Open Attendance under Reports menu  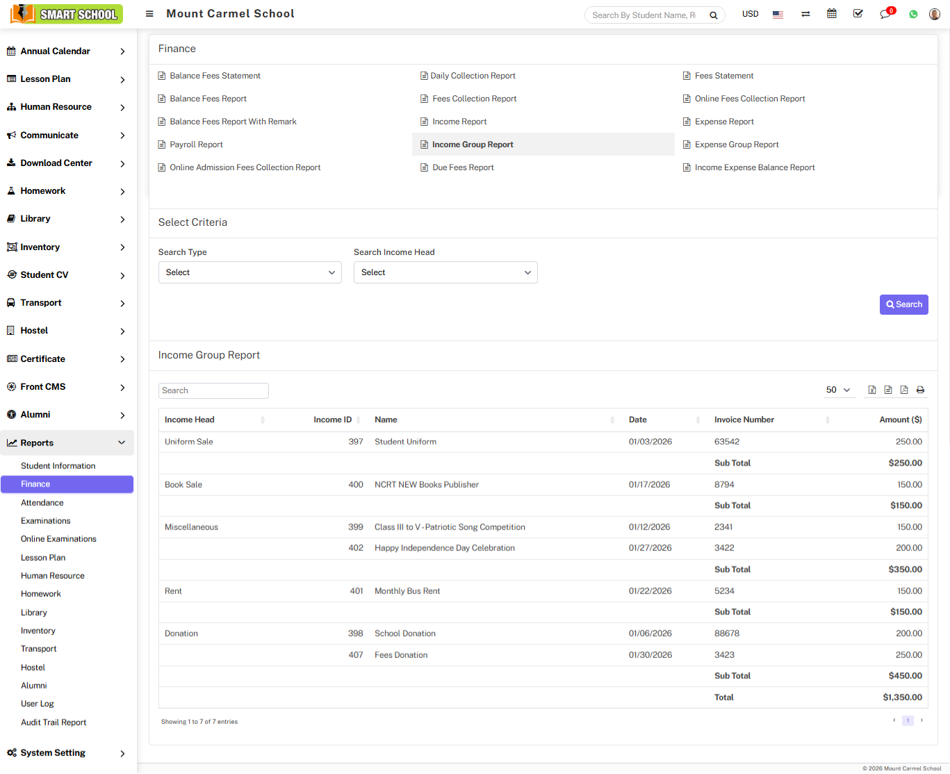(x=42, y=502)
